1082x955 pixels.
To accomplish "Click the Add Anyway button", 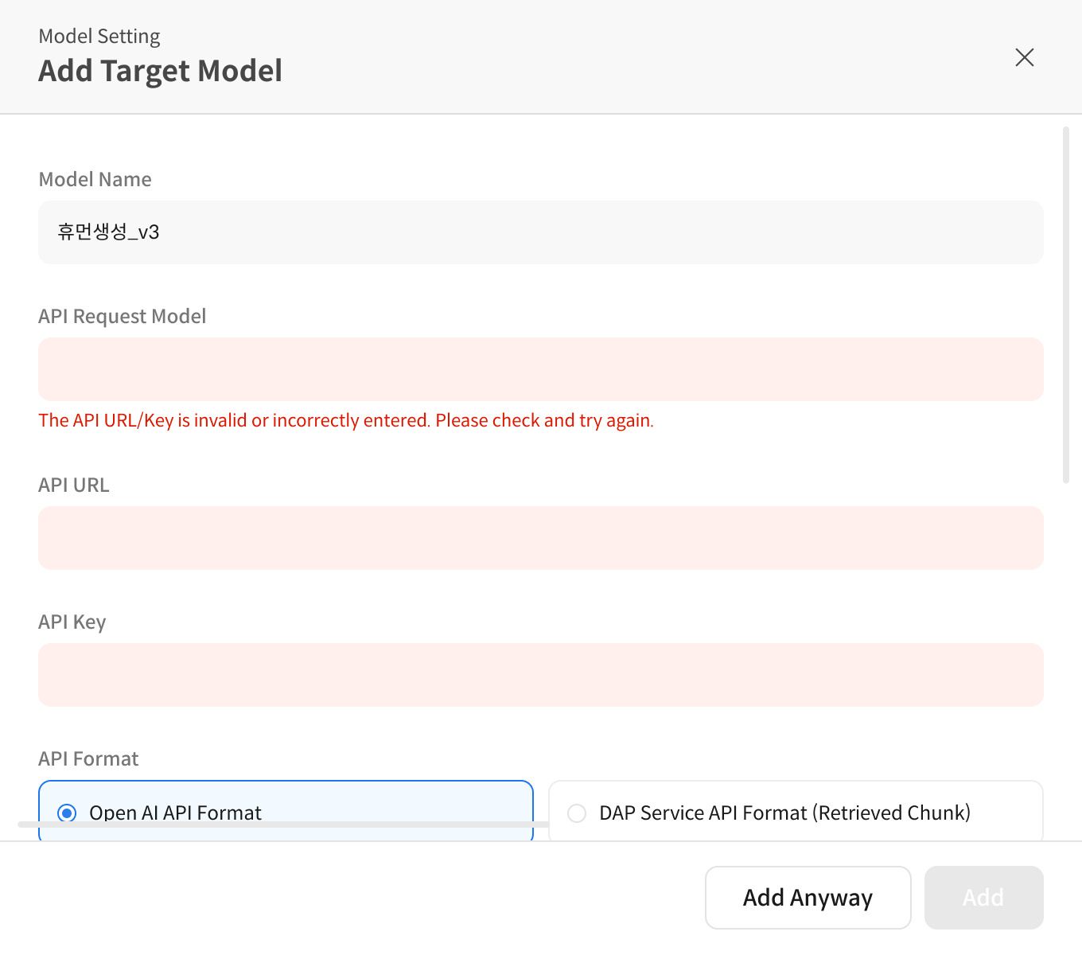I will click(x=808, y=898).
